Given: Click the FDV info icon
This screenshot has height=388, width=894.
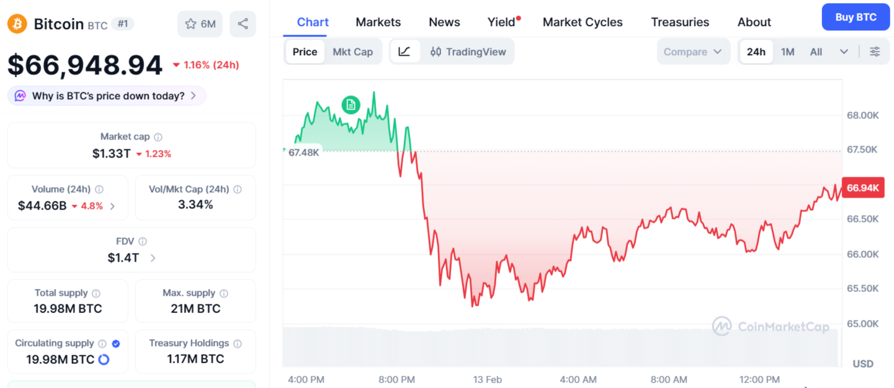Looking at the screenshot, I should pos(143,242).
